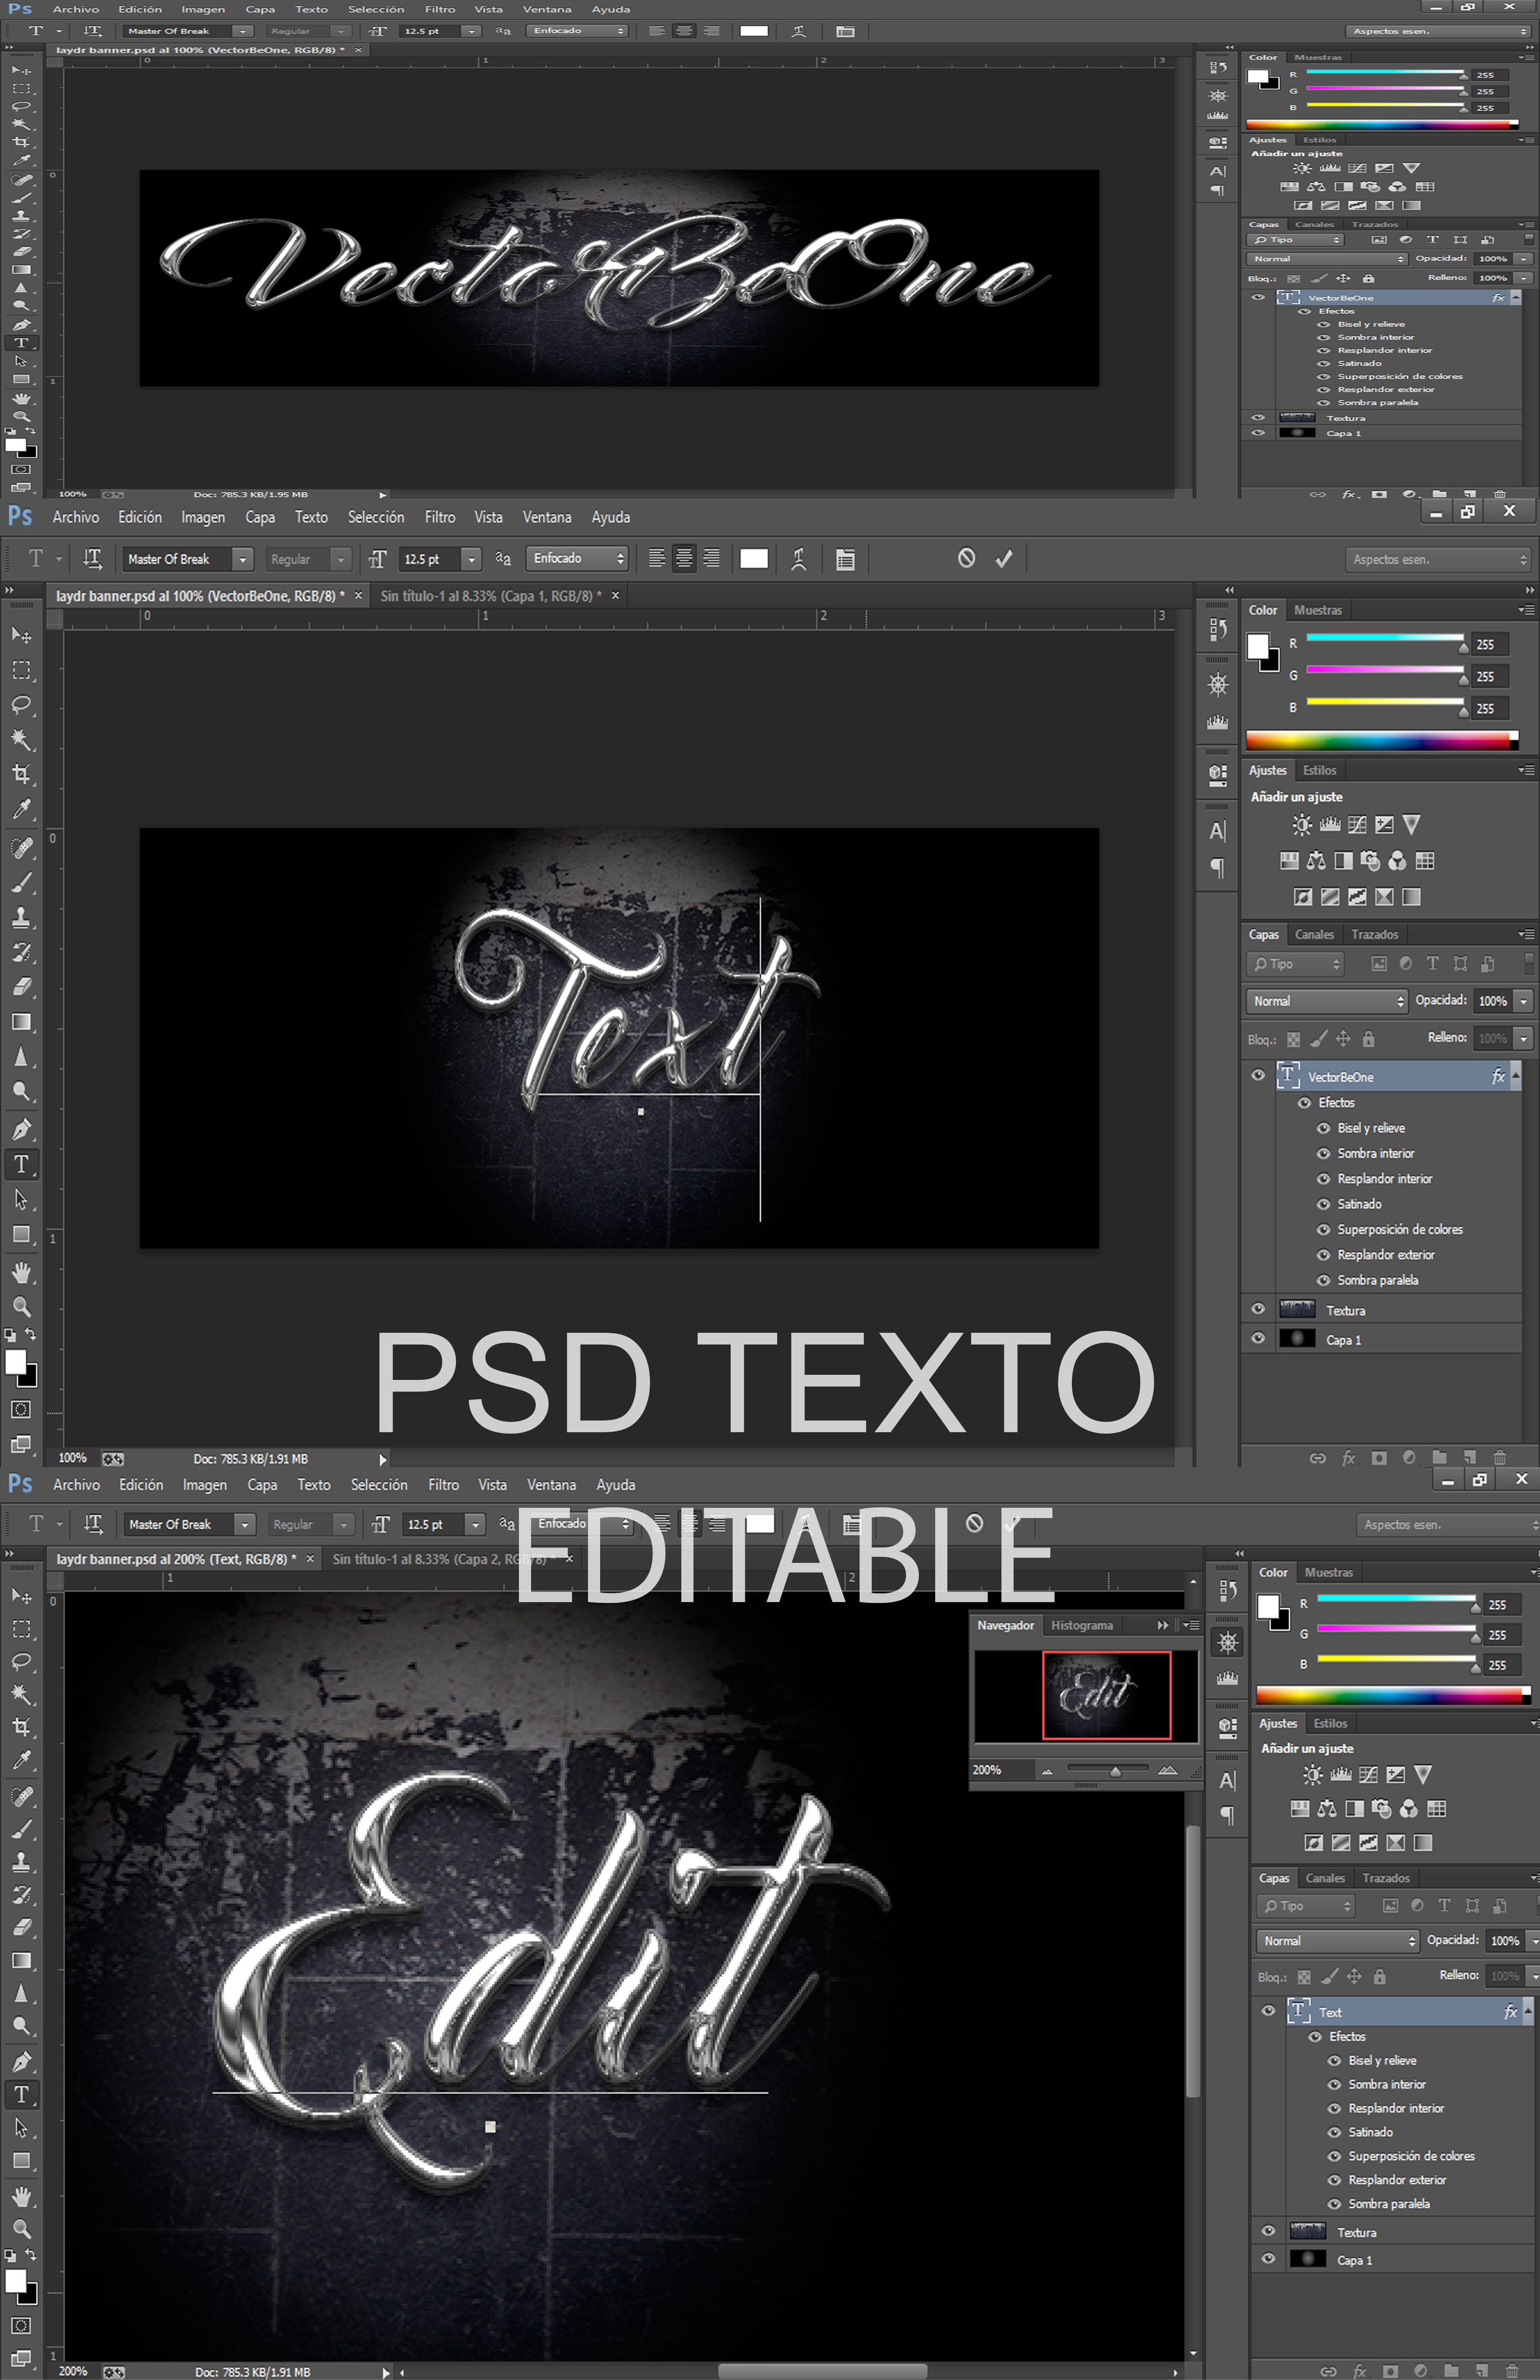The width and height of the screenshot is (1540, 2380).
Task: Open Ventana menu in Edit-artwork window
Action: pyautogui.click(x=551, y=1485)
